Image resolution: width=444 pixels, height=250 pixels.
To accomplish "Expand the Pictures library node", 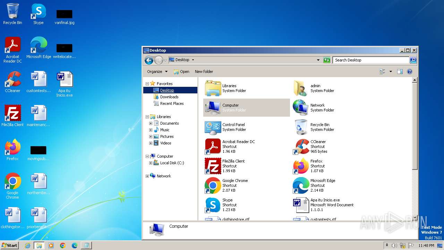I will pyautogui.click(x=151, y=136).
